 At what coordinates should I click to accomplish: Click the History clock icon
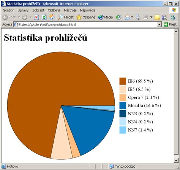(118, 17)
